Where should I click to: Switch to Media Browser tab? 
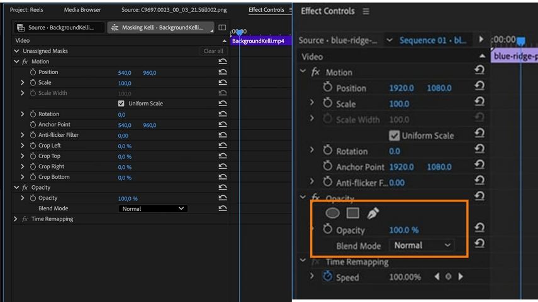tap(82, 10)
